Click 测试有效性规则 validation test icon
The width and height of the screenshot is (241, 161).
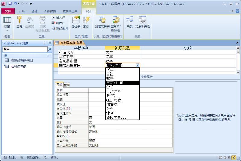pos(42,24)
